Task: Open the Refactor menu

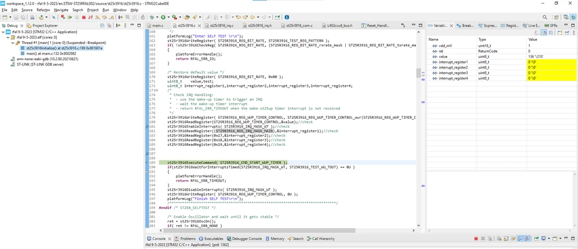Action: pyautogui.click(x=43, y=10)
